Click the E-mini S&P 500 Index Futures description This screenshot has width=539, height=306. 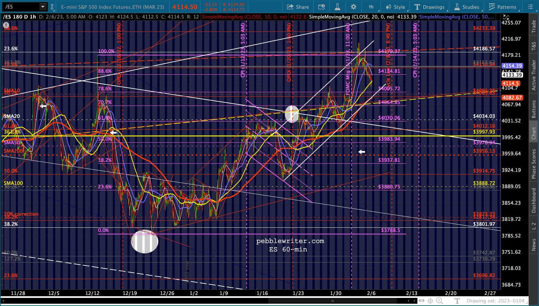coord(112,7)
